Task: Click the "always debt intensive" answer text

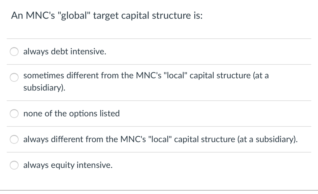Action: click(65, 52)
